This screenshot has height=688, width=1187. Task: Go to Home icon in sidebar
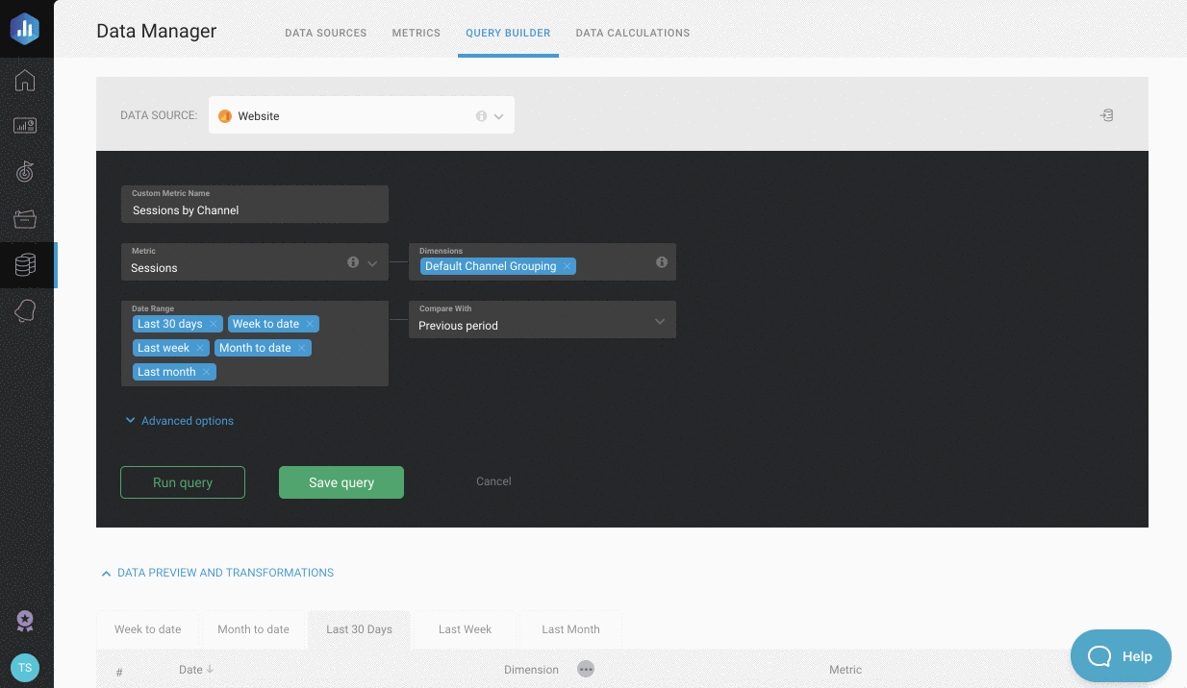click(x=26, y=80)
